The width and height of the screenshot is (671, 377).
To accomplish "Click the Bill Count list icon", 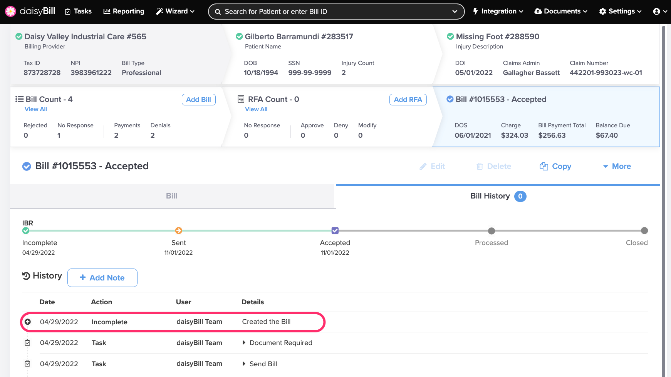I will pos(19,99).
